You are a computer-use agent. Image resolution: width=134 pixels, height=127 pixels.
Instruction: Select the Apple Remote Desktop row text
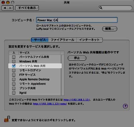click(35, 79)
